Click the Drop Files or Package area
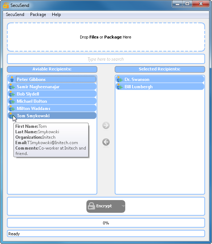This screenshot has width=212, height=244. (106, 37)
